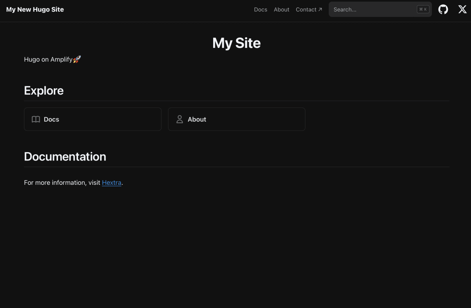Select the Docs explore card
The image size is (471, 308).
coord(93,119)
